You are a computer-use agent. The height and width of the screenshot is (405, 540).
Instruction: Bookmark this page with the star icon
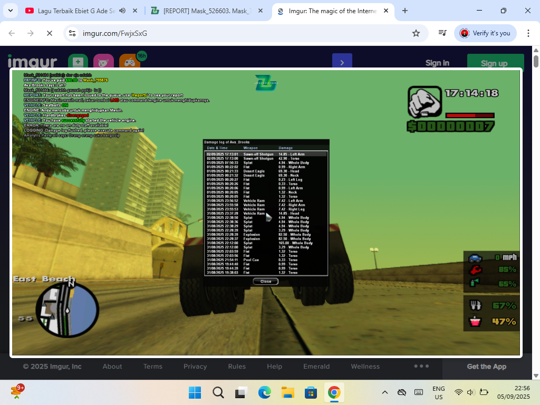[x=416, y=33]
